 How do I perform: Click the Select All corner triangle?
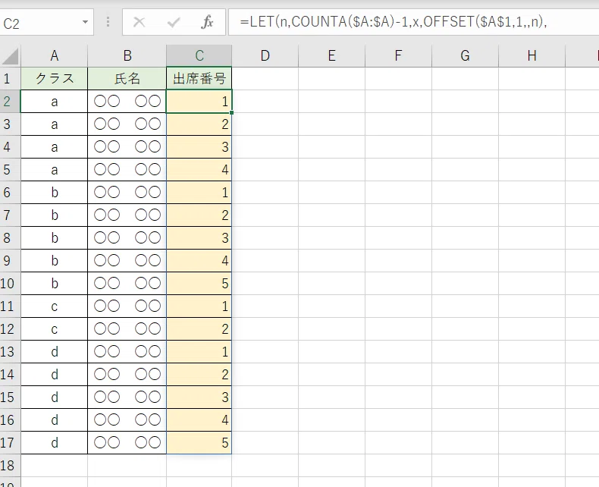[x=11, y=56]
